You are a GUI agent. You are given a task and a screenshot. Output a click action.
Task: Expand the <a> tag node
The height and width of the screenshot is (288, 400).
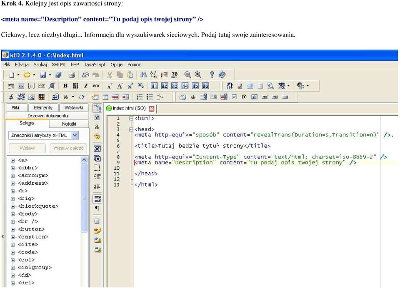tap(13, 161)
